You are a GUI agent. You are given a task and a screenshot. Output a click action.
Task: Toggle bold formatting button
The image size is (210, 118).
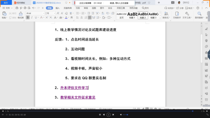(28, 17)
